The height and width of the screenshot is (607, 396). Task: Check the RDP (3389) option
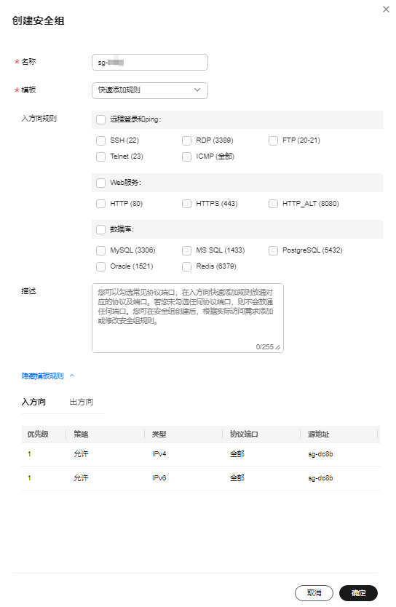point(186,140)
